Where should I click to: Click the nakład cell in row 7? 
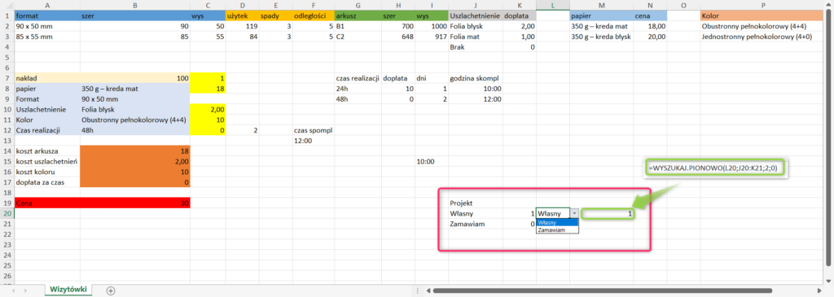(47, 78)
